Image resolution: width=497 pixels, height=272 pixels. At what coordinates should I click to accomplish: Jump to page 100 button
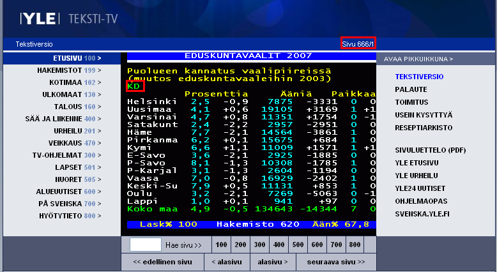[x=220, y=245]
